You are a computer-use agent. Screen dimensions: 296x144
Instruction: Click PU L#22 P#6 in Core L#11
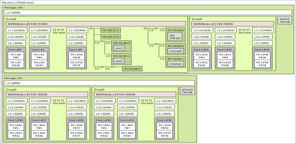pyautogui.click(x=225, y=56)
